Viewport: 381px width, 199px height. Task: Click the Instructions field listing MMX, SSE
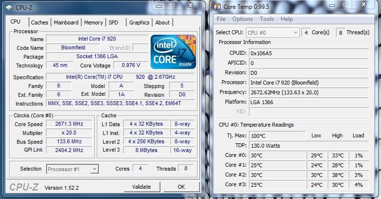point(120,103)
